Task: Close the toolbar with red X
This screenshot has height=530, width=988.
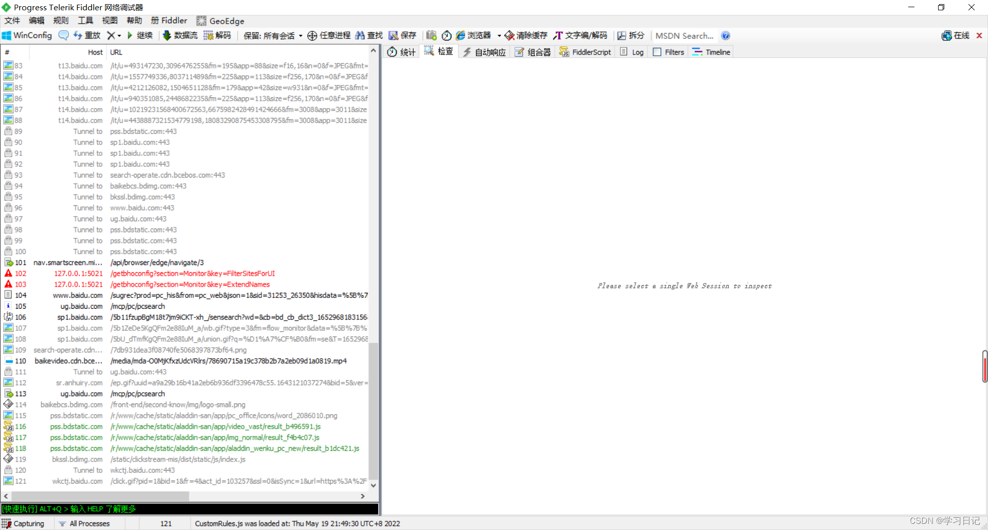Action: coord(979,36)
